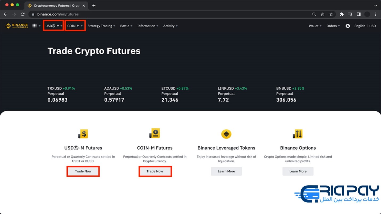Click the 0.06983 TRXUSD price
Viewport: 381px width, 214px height.
[x=57, y=100]
